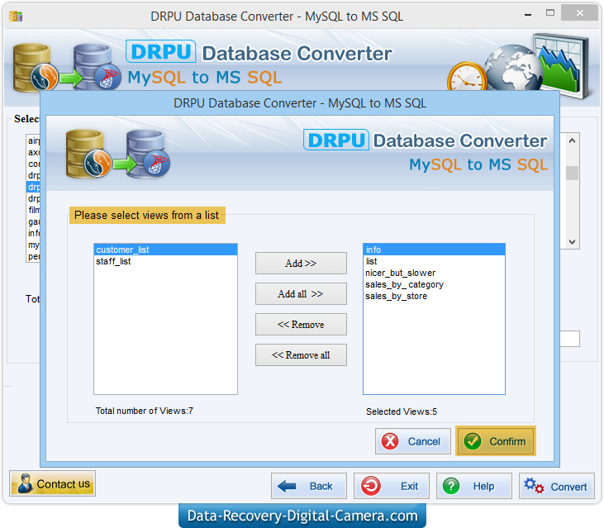
Task: Minimize the main application window
Action: point(528,14)
